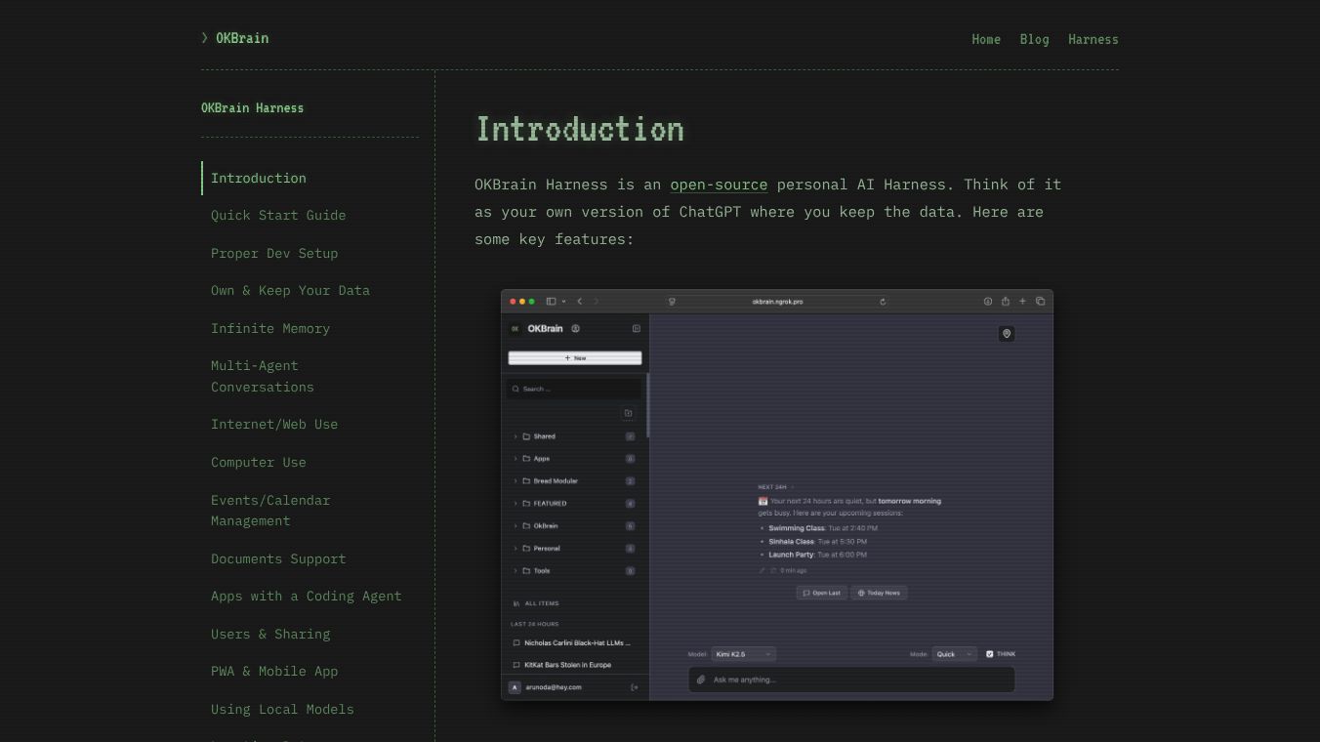
Task: Follow the open-source link
Action: [x=719, y=185]
